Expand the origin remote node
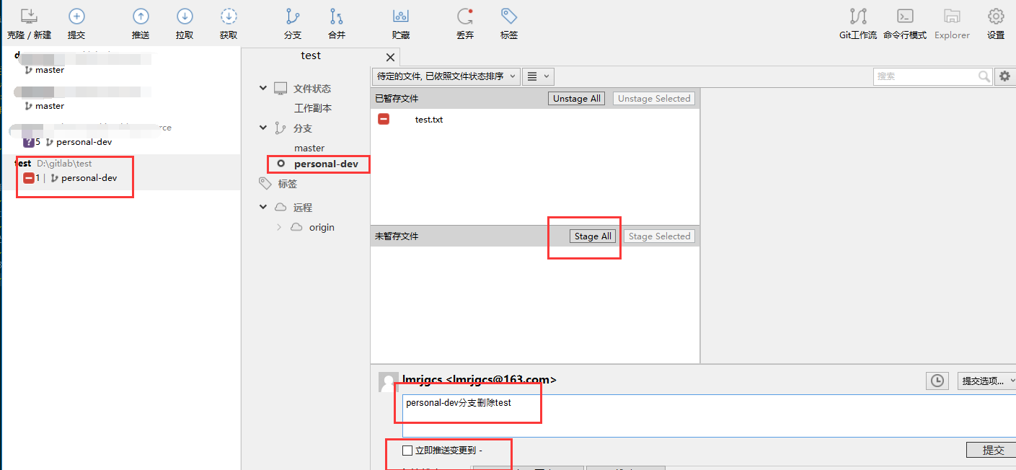 point(279,227)
